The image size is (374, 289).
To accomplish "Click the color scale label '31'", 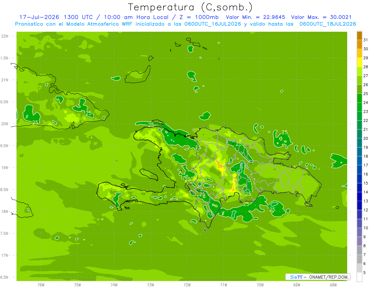I will click(x=366, y=40).
